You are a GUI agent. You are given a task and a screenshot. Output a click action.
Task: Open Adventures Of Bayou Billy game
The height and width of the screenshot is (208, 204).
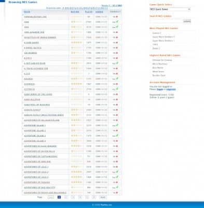click(x=39, y=151)
